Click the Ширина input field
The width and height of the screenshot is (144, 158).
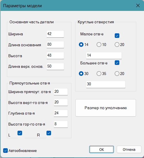click(55, 34)
